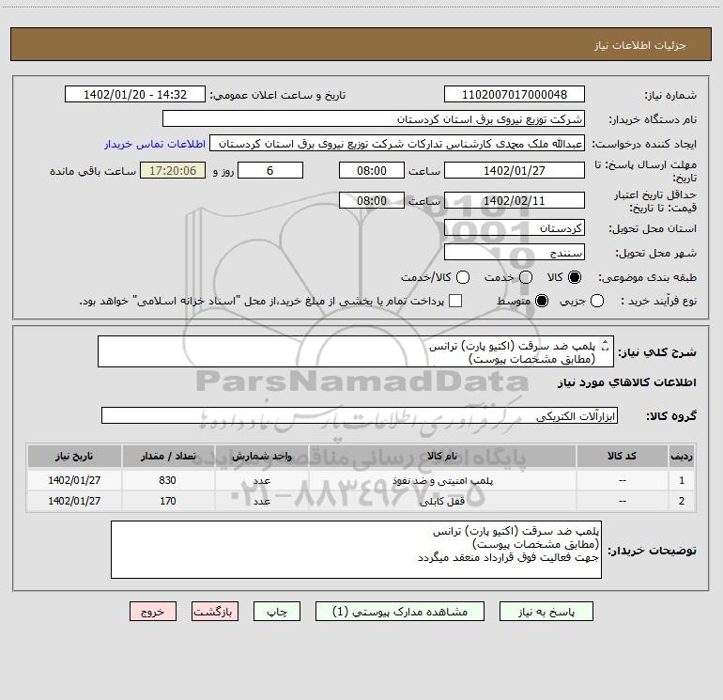The width and height of the screenshot is (723, 700).
Task: Click quantity cell 830
Action: click(168, 480)
